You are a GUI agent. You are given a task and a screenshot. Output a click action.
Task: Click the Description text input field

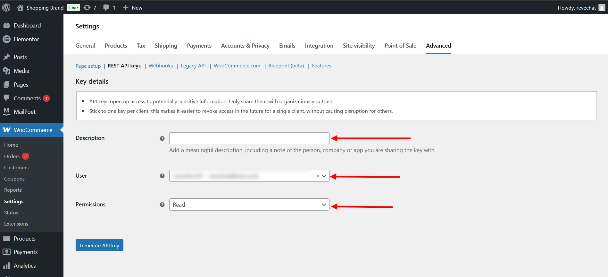point(249,138)
